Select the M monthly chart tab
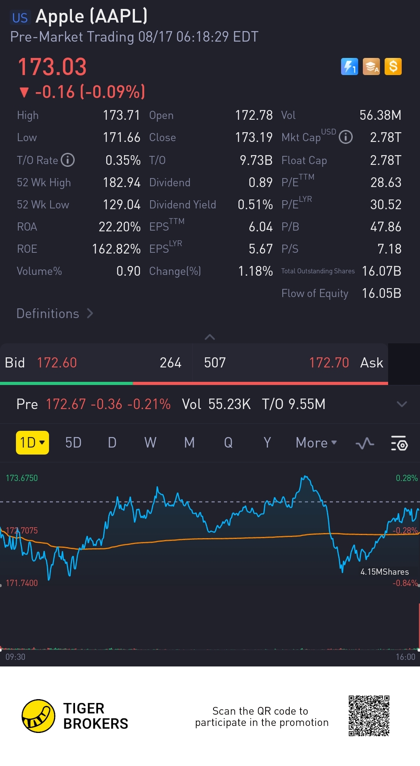 tap(189, 442)
